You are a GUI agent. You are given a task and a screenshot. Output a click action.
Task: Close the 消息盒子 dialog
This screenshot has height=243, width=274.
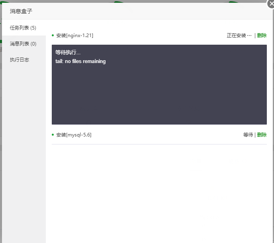(271, 4)
